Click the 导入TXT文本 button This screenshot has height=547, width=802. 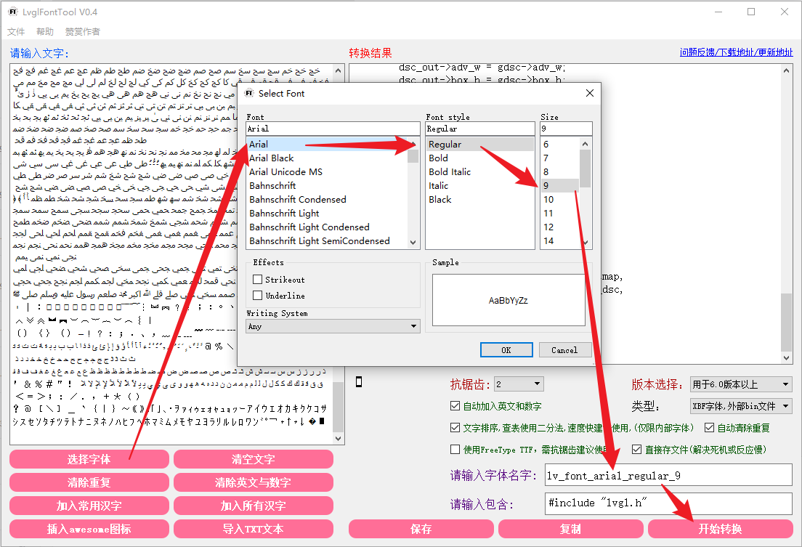[x=254, y=529]
